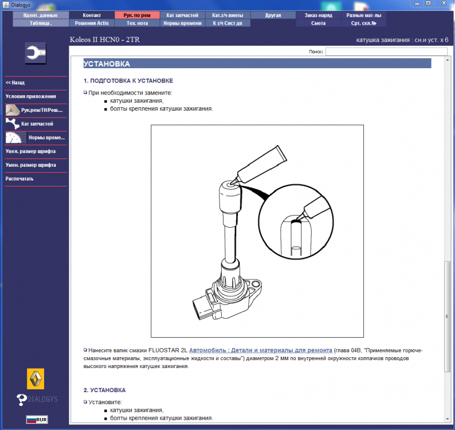Viewport: 455px width, 430px height.
Task: Open Условия приложения in sidebar
Action: (x=36, y=96)
